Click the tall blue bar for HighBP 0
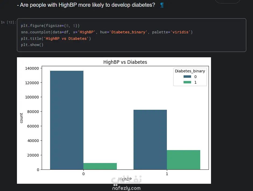This screenshot has width=253, height=191. (67, 120)
